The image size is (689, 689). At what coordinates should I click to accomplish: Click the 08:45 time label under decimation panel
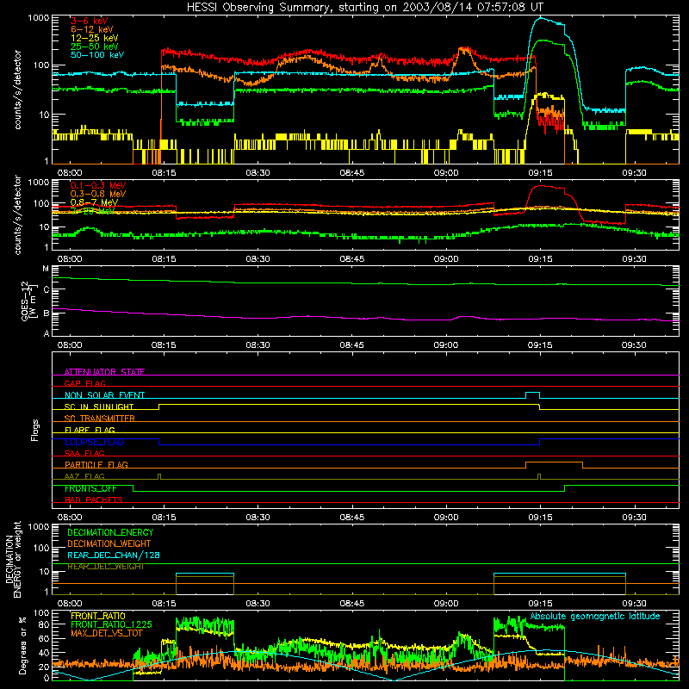coord(352,604)
